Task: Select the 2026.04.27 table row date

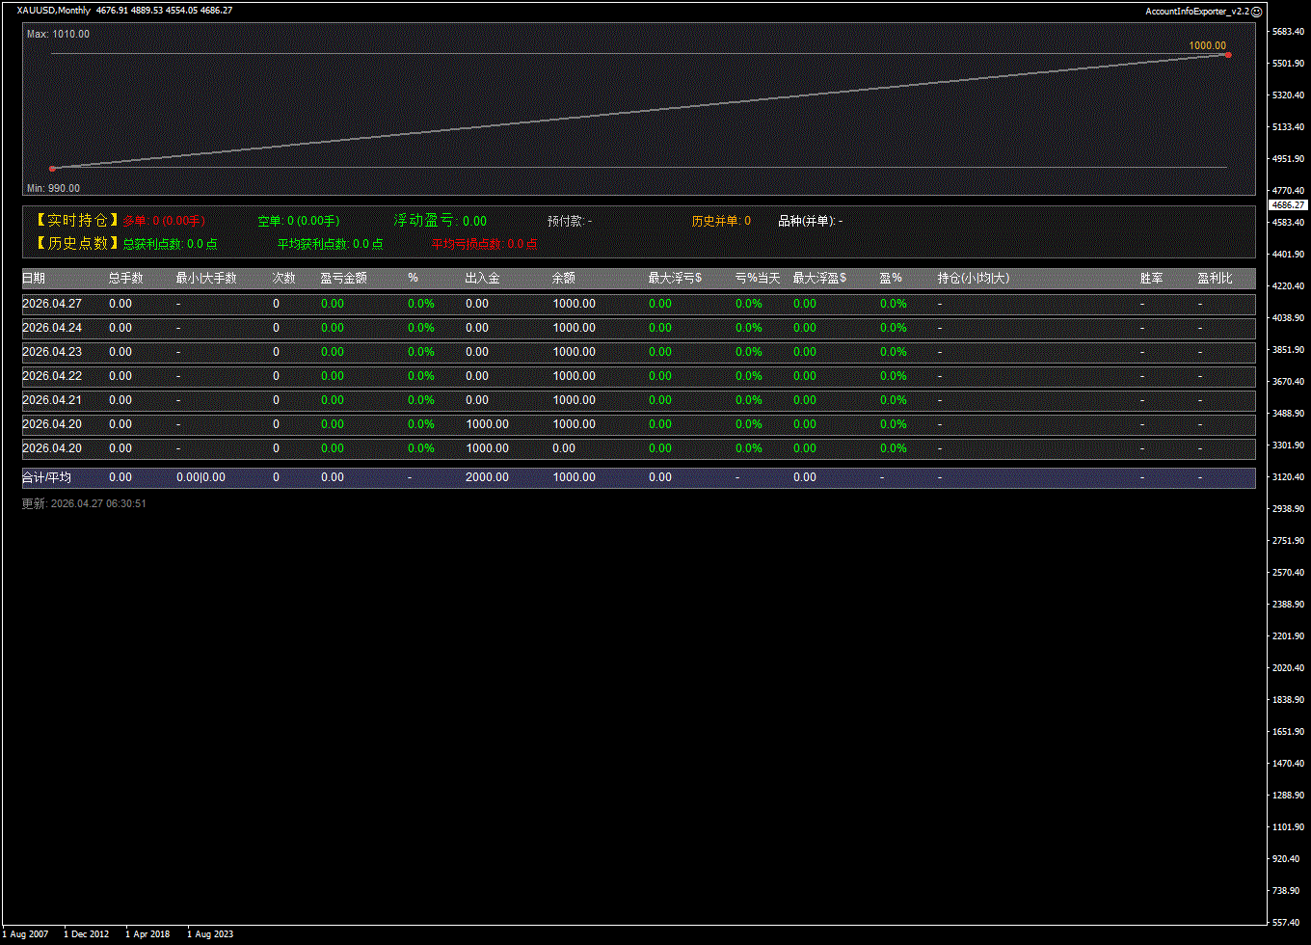Action: 52,304
